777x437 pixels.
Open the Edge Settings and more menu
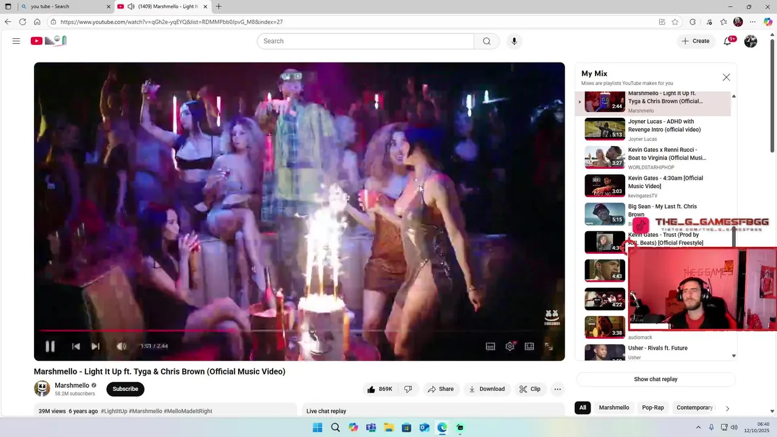pos(753,22)
